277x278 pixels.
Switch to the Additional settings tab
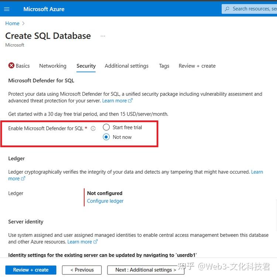tap(127, 66)
